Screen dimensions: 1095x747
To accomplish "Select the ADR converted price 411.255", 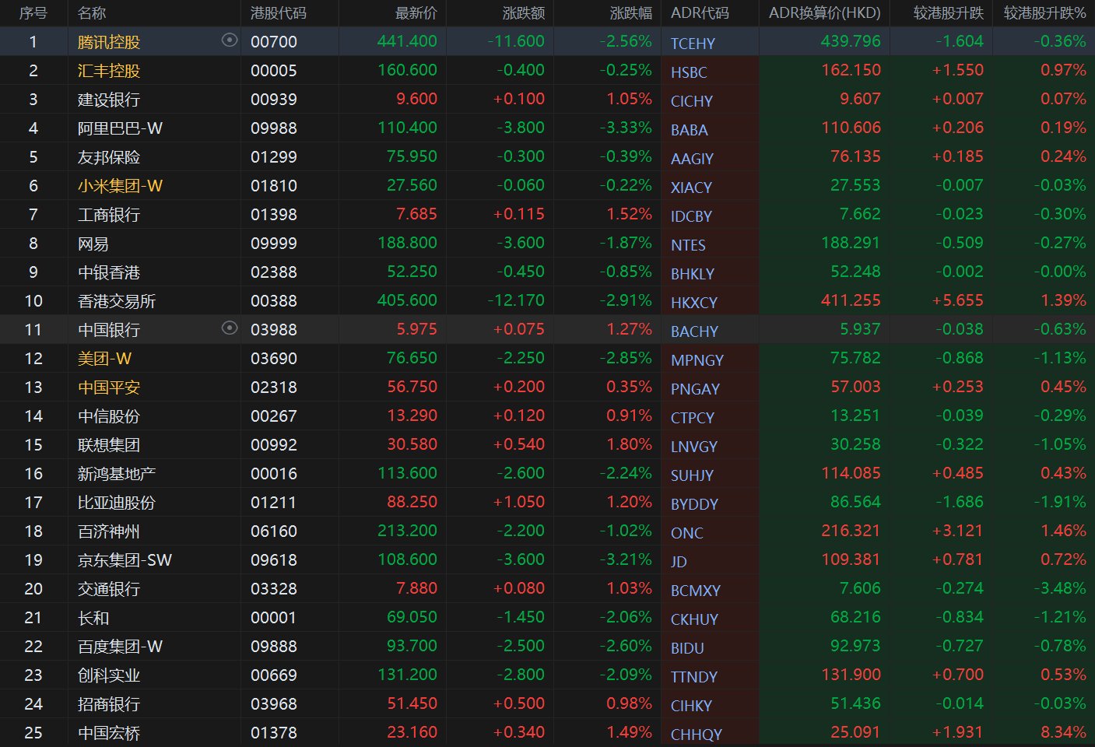I will [x=851, y=300].
